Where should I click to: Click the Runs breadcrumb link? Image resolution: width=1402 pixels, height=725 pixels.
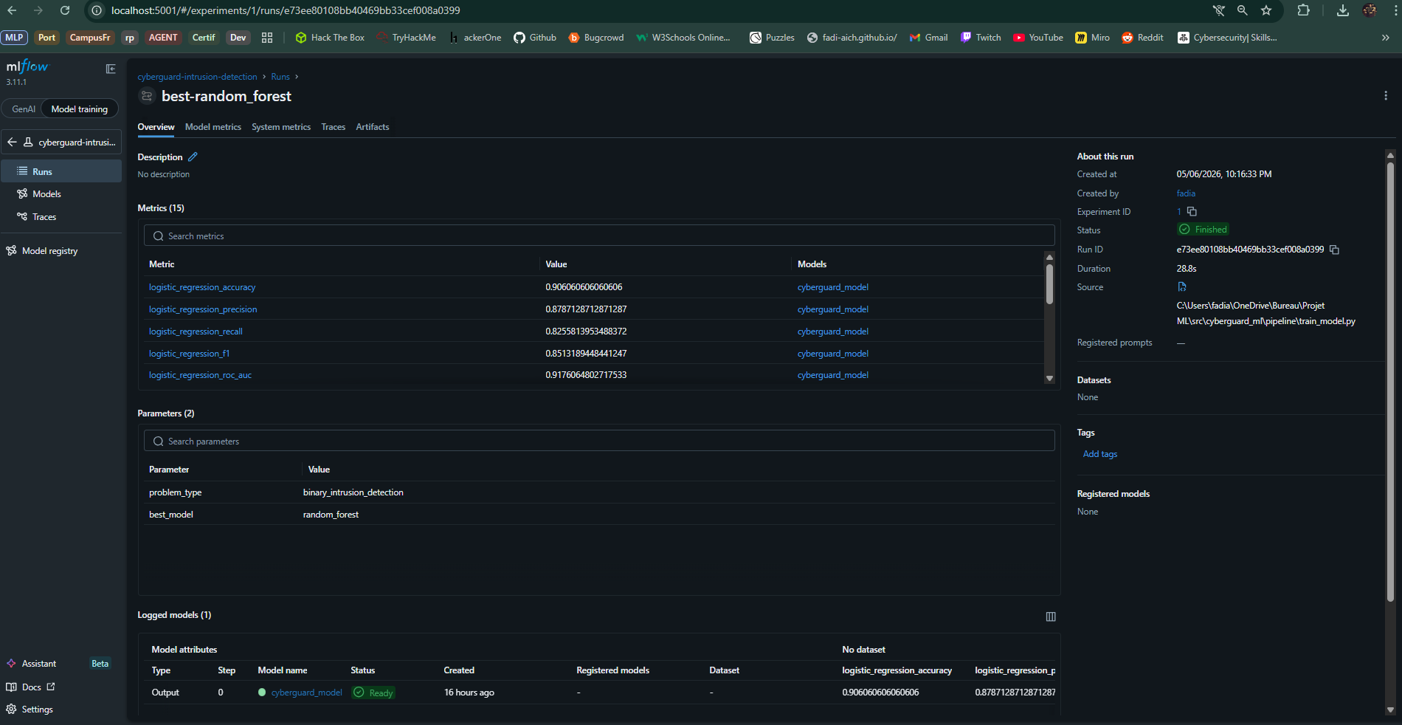click(280, 77)
